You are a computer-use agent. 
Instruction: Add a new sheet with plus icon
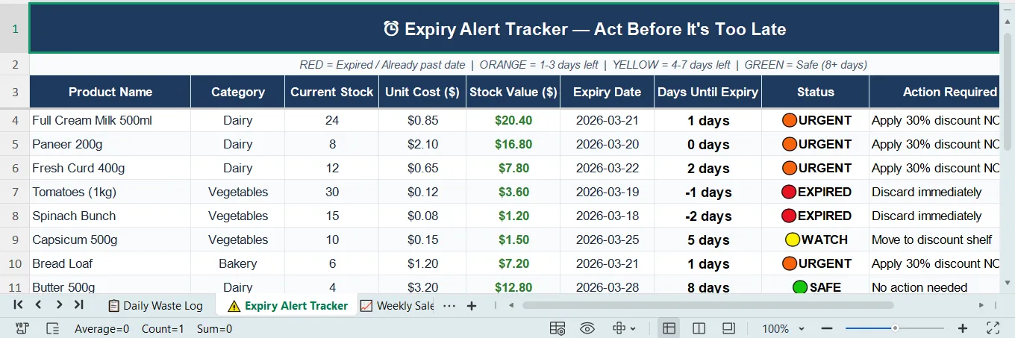(x=472, y=306)
